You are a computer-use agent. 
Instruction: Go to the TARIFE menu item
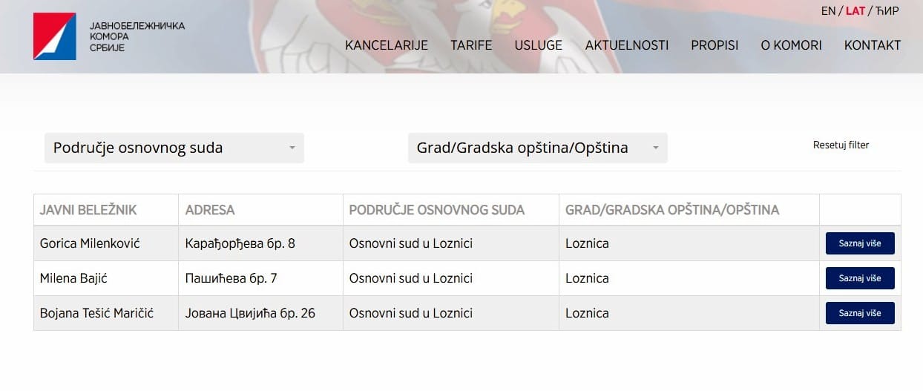471,45
